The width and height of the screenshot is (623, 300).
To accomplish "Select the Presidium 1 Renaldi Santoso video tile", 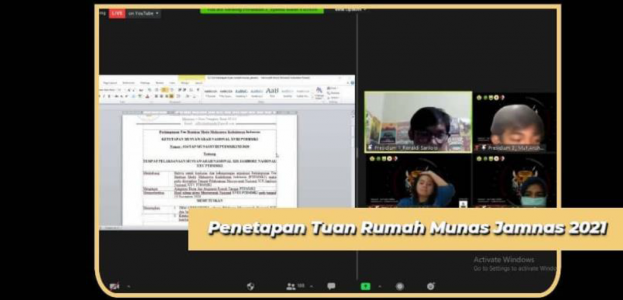I will point(419,122).
